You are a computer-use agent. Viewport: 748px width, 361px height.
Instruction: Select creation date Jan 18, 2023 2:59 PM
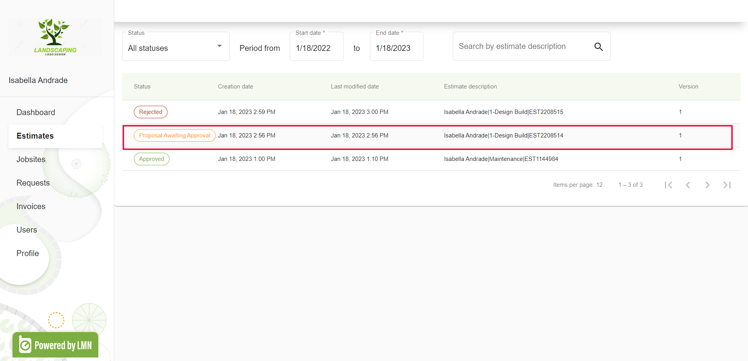point(247,112)
